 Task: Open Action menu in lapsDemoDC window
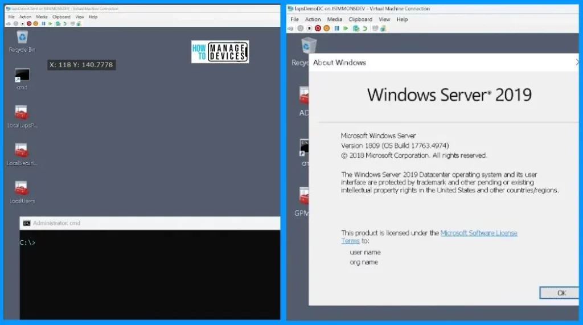pyautogui.click(x=313, y=19)
